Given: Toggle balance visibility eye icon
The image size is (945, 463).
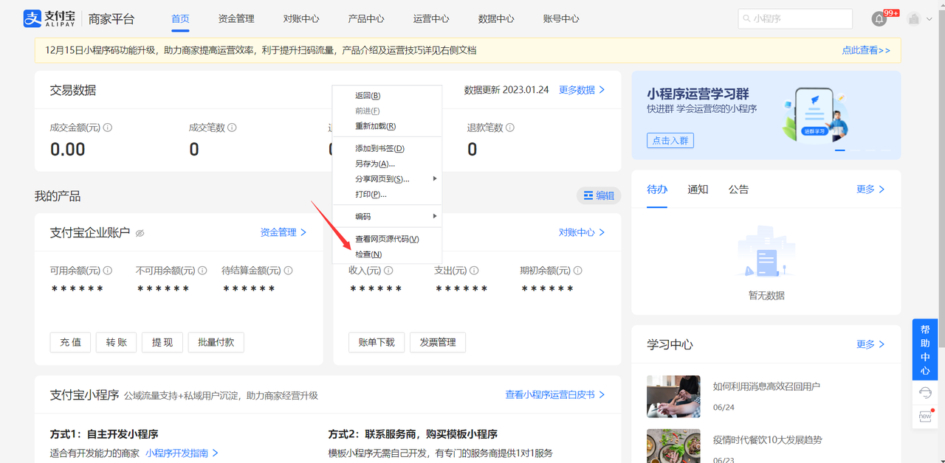Looking at the screenshot, I should pos(140,233).
